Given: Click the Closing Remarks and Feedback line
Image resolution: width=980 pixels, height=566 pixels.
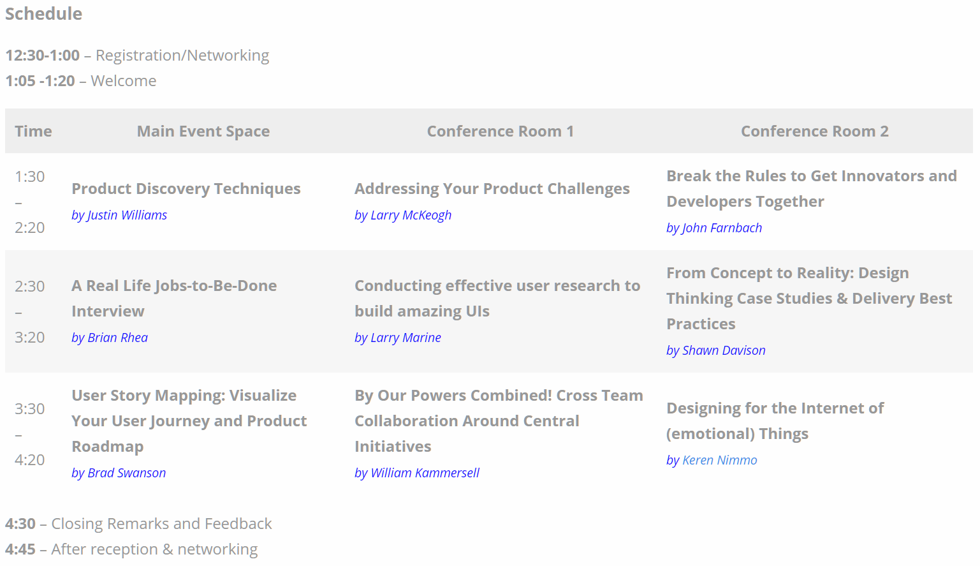Looking at the screenshot, I should pos(138,524).
